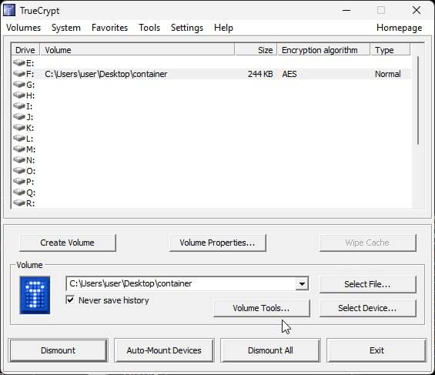
Task: Click Auto-Mount Devices button
Action: [164, 350]
